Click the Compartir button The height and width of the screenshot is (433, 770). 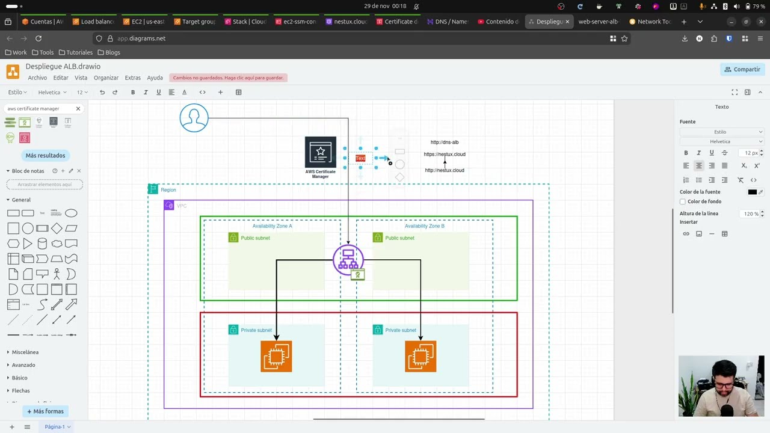coord(742,69)
